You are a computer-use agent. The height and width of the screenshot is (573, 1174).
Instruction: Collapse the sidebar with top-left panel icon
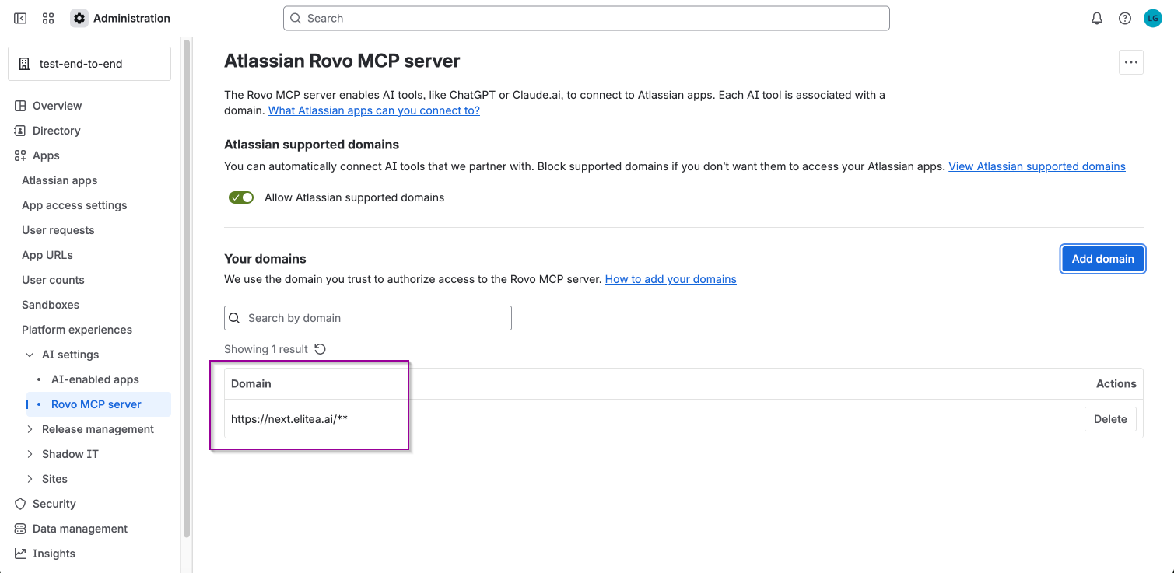pos(20,18)
